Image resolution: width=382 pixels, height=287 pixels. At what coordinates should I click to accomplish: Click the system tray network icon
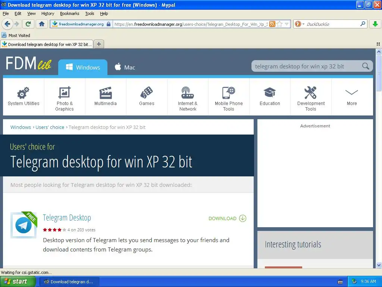[x=354, y=281]
